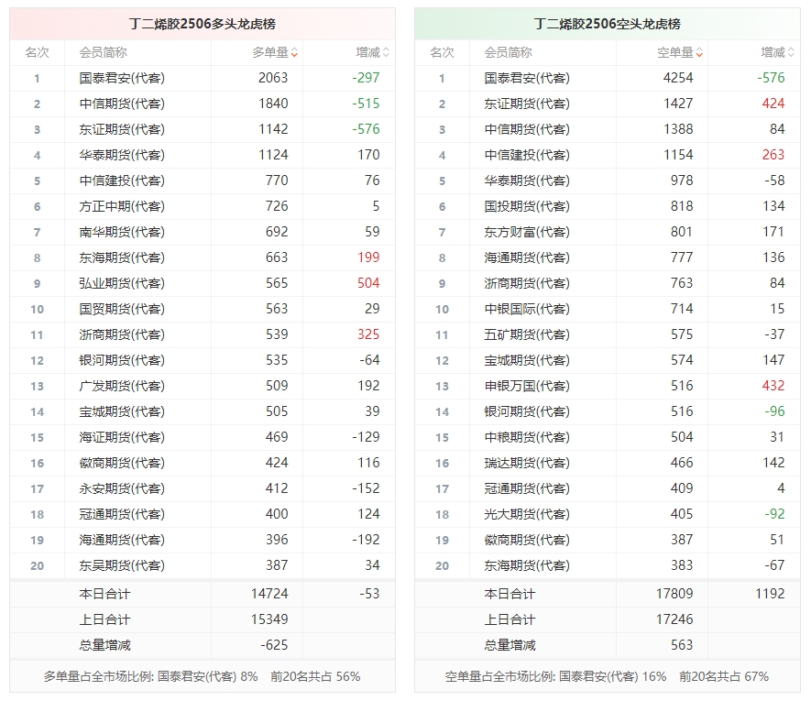The height and width of the screenshot is (701, 811).
Task: Click 东证期货(代客) in long table rank 3
Action: click(122, 129)
